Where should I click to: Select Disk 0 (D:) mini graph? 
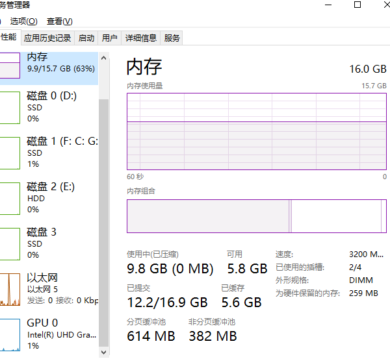10,107
